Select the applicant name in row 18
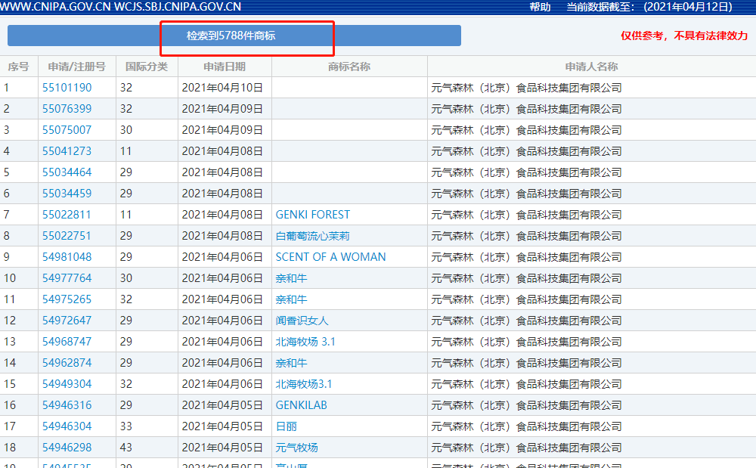 526,448
